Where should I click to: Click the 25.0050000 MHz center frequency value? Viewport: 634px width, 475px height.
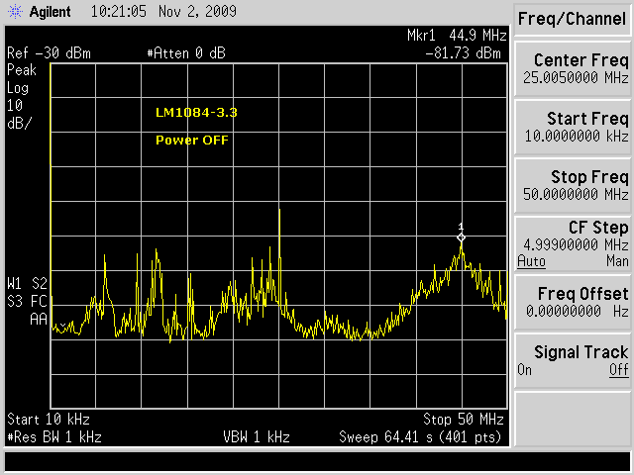tap(576, 77)
